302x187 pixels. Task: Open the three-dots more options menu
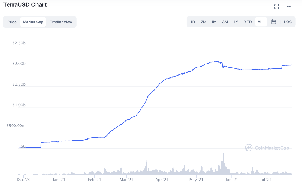pos(289,6)
